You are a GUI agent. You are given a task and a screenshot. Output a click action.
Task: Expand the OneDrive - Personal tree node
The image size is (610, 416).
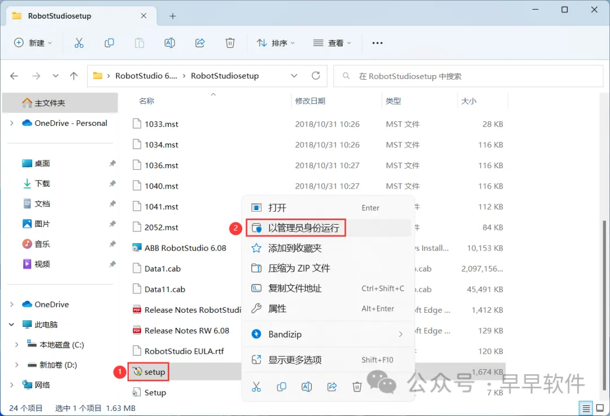point(12,123)
